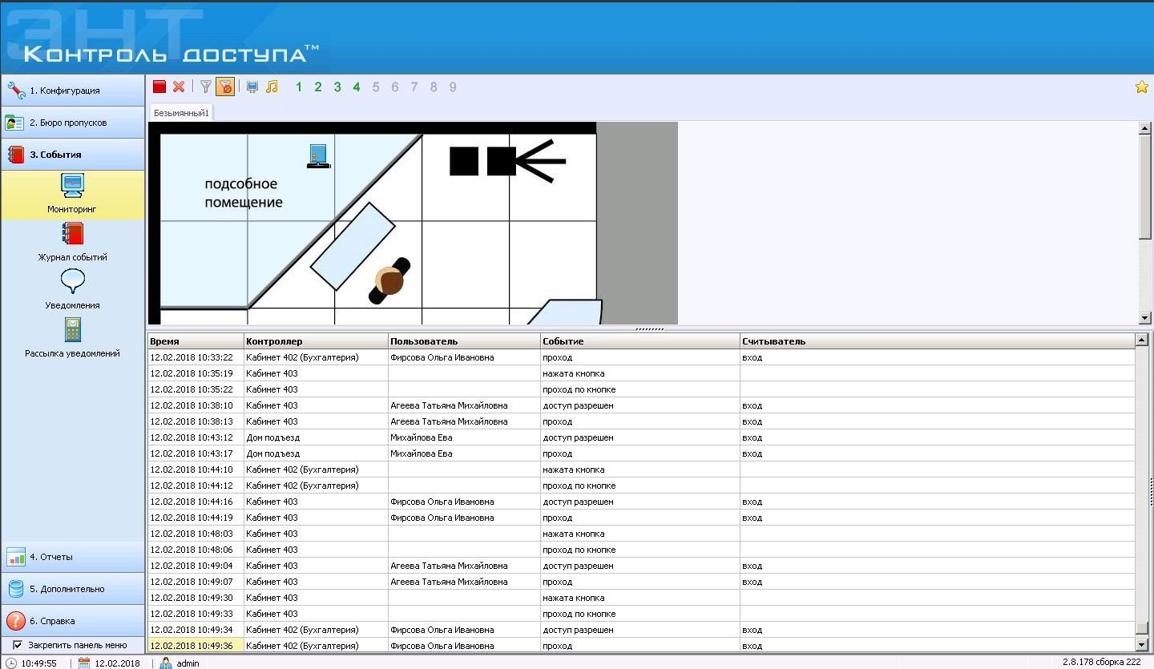Image resolution: width=1154 pixels, height=669 pixels.
Task: Expand the 4. Отчеты section
Action: pos(72,557)
